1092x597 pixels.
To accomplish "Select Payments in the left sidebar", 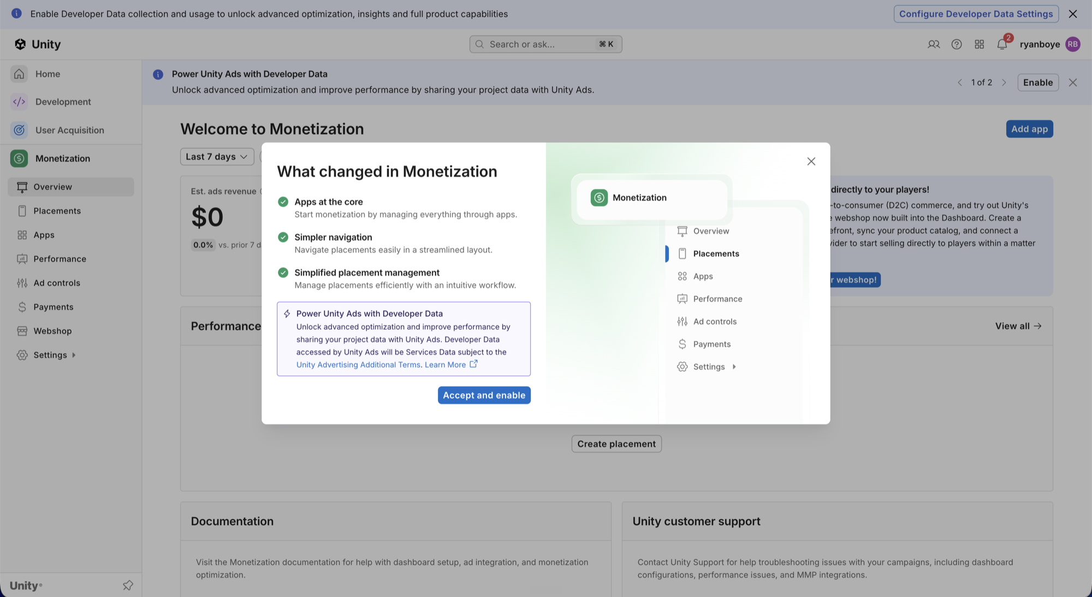I will 70,307.
